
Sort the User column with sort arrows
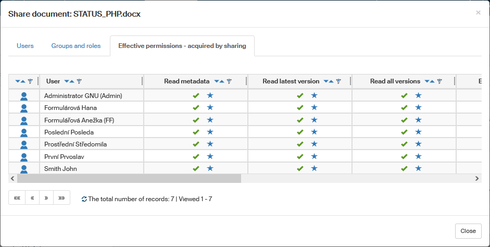(x=69, y=81)
